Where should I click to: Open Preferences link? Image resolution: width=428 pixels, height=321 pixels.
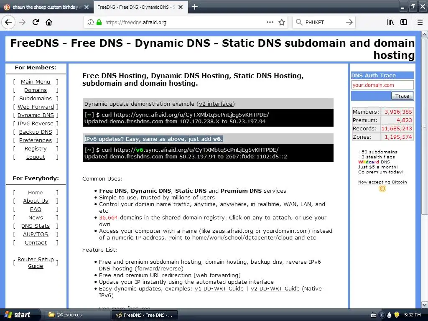pyautogui.click(x=36, y=140)
